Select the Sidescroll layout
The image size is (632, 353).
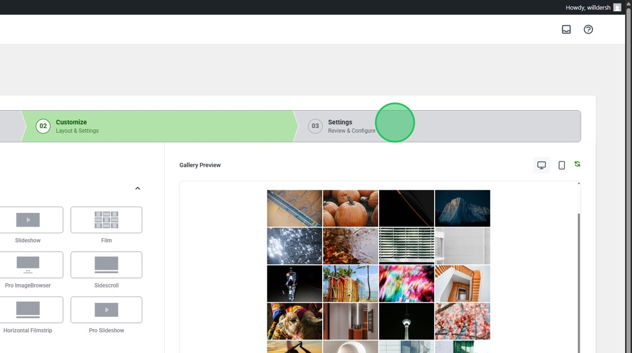click(107, 265)
